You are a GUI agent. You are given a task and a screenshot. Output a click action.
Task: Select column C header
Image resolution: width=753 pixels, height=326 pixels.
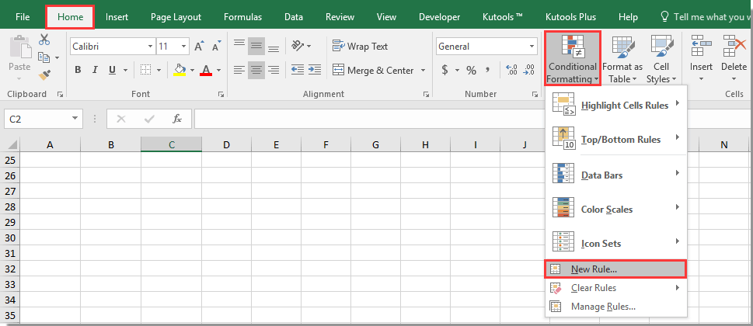[171, 144]
